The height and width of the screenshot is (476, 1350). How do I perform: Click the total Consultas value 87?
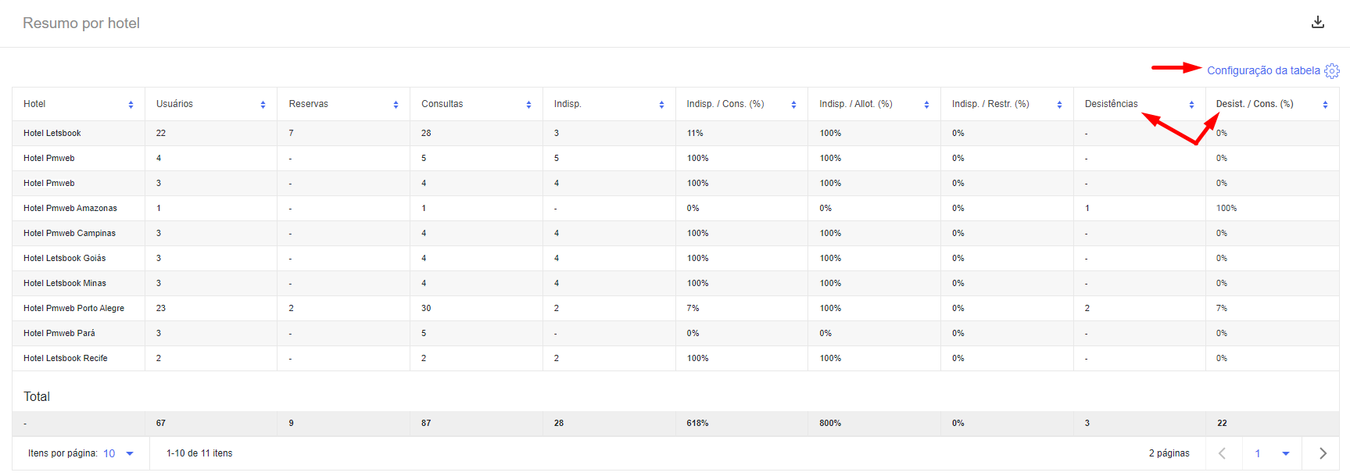pos(426,423)
